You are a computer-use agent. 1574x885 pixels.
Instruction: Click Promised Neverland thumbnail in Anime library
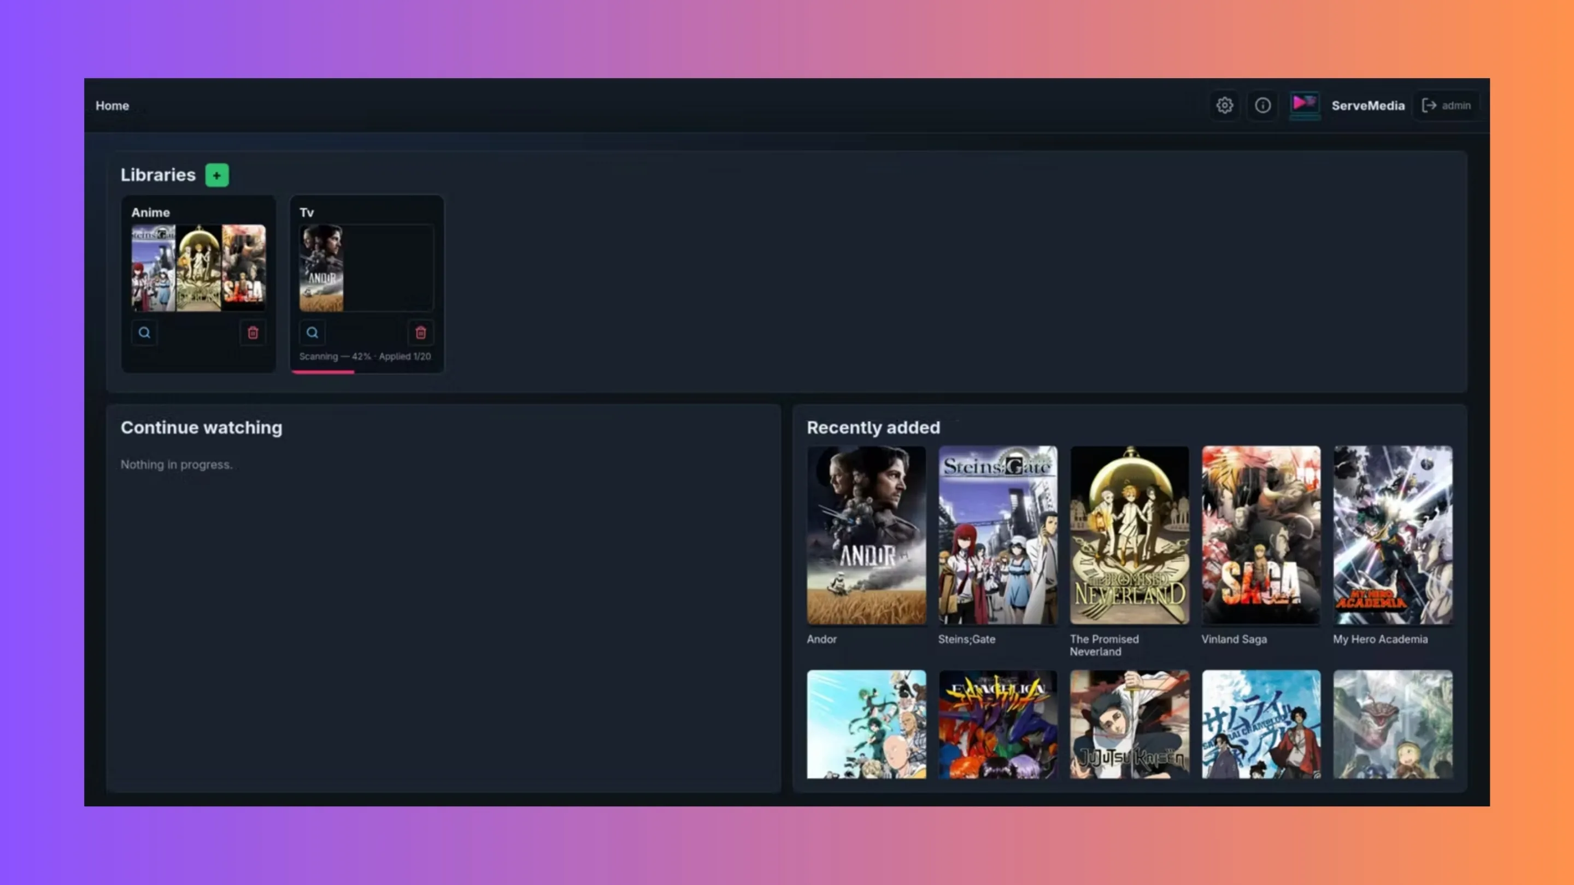[x=198, y=268]
